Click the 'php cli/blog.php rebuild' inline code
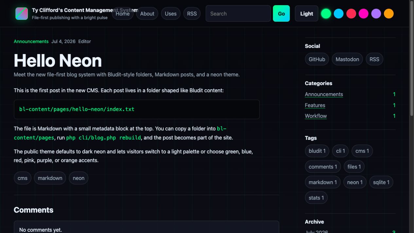The height and width of the screenshot is (233, 414). pyautogui.click(x=103, y=137)
